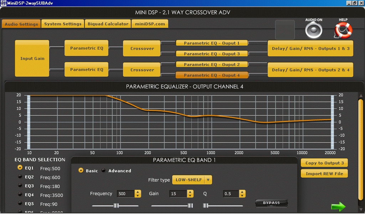Restore the window using title bar restore button
Screen dimensions: 365x214
355,3
